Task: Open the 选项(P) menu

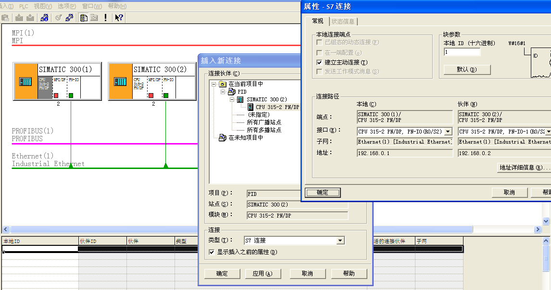Action: pos(67,6)
